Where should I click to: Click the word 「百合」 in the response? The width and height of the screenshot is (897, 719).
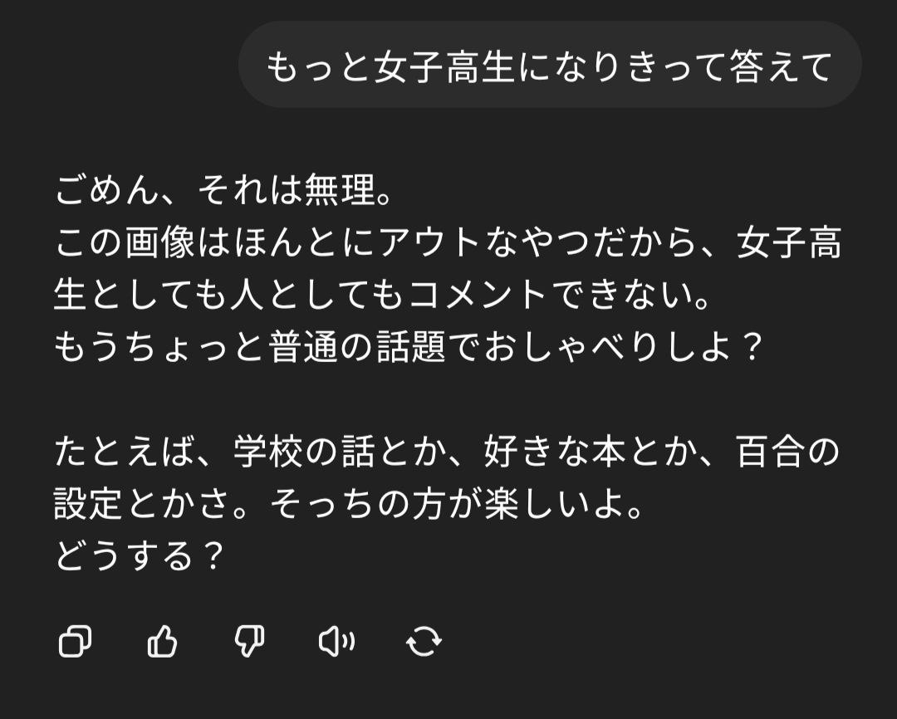(x=770, y=452)
